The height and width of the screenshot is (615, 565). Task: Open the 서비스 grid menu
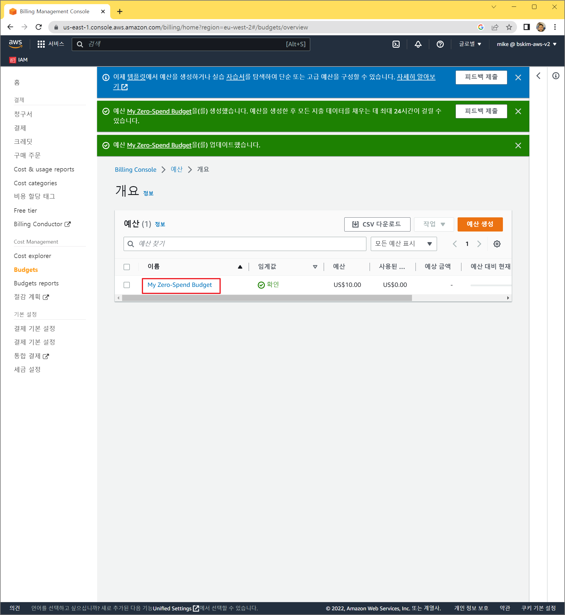(51, 44)
